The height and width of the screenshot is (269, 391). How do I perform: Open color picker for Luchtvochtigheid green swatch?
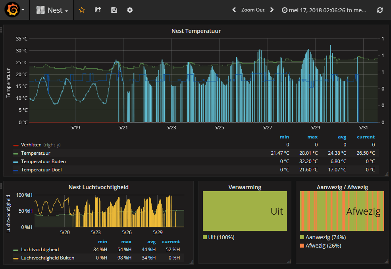click(16, 250)
